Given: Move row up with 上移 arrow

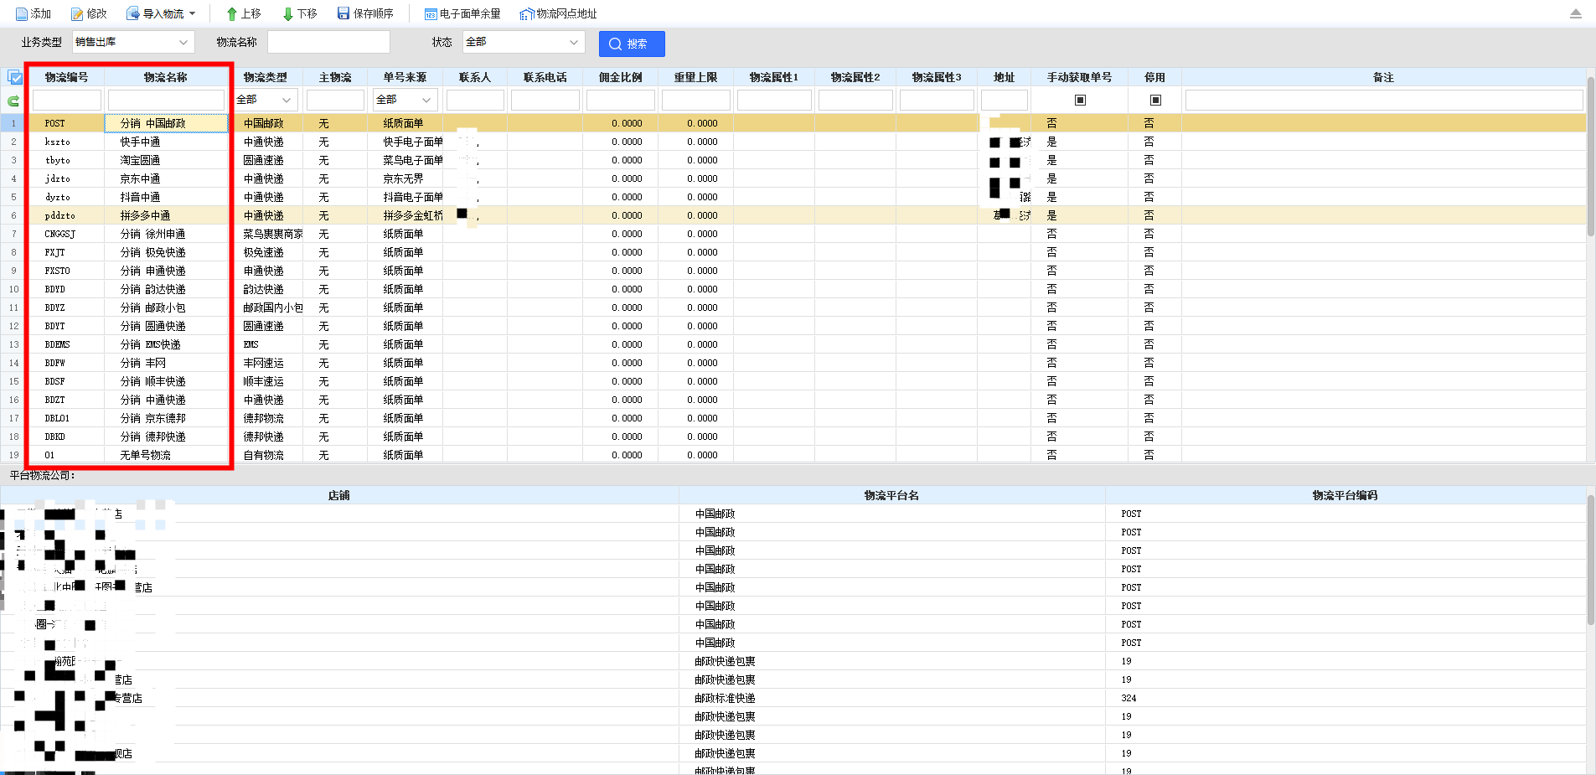Looking at the screenshot, I should (x=232, y=14).
